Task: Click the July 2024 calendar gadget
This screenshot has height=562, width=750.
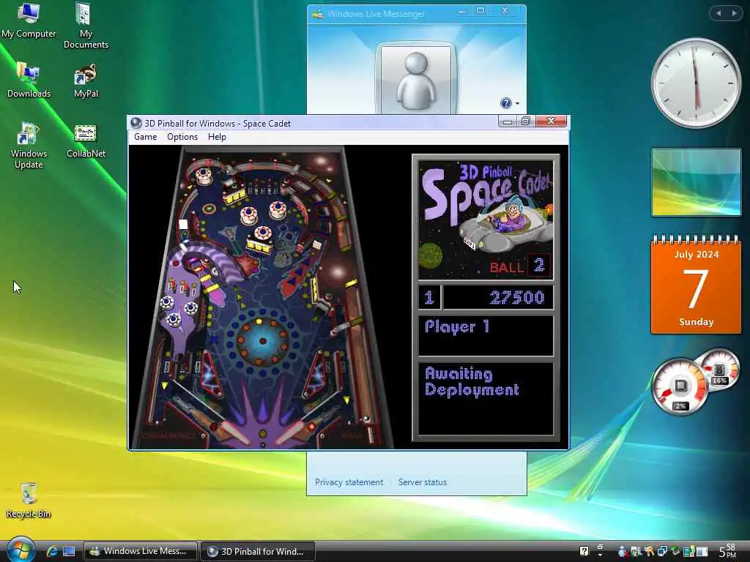Action: tap(696, 285)
